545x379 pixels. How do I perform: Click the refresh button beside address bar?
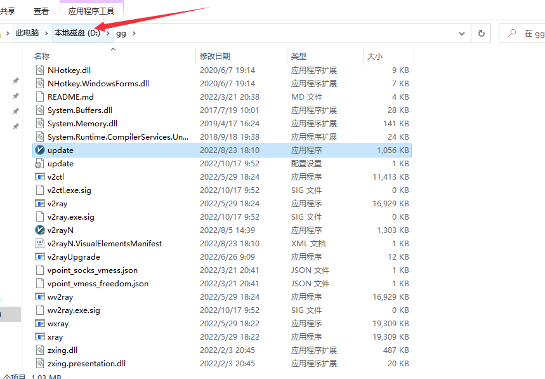(x=481, y=34)
